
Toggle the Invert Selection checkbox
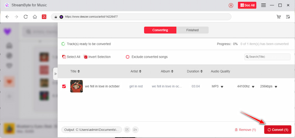pos(86,57)
